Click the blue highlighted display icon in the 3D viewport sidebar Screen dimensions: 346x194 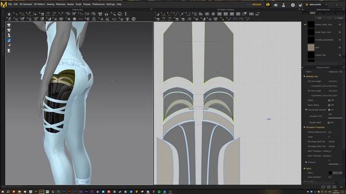point(9,40)
